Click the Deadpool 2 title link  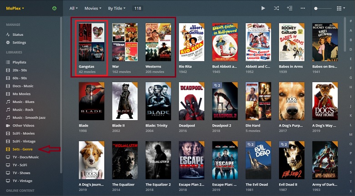[222, 126]
